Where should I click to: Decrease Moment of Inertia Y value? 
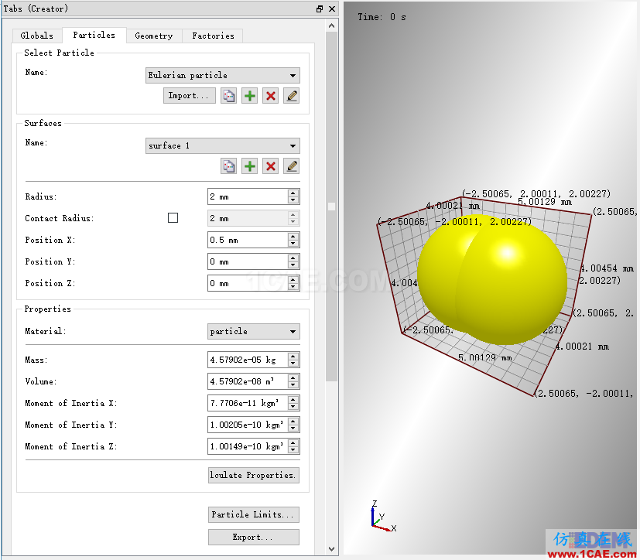click(x=293, y=429)
